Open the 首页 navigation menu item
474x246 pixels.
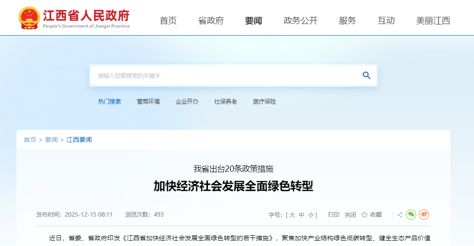point(168,20)
